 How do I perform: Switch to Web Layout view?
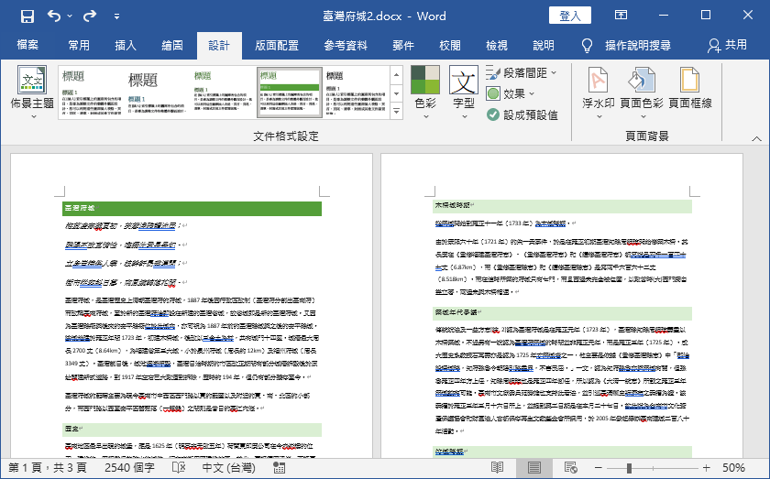[570, 468]
